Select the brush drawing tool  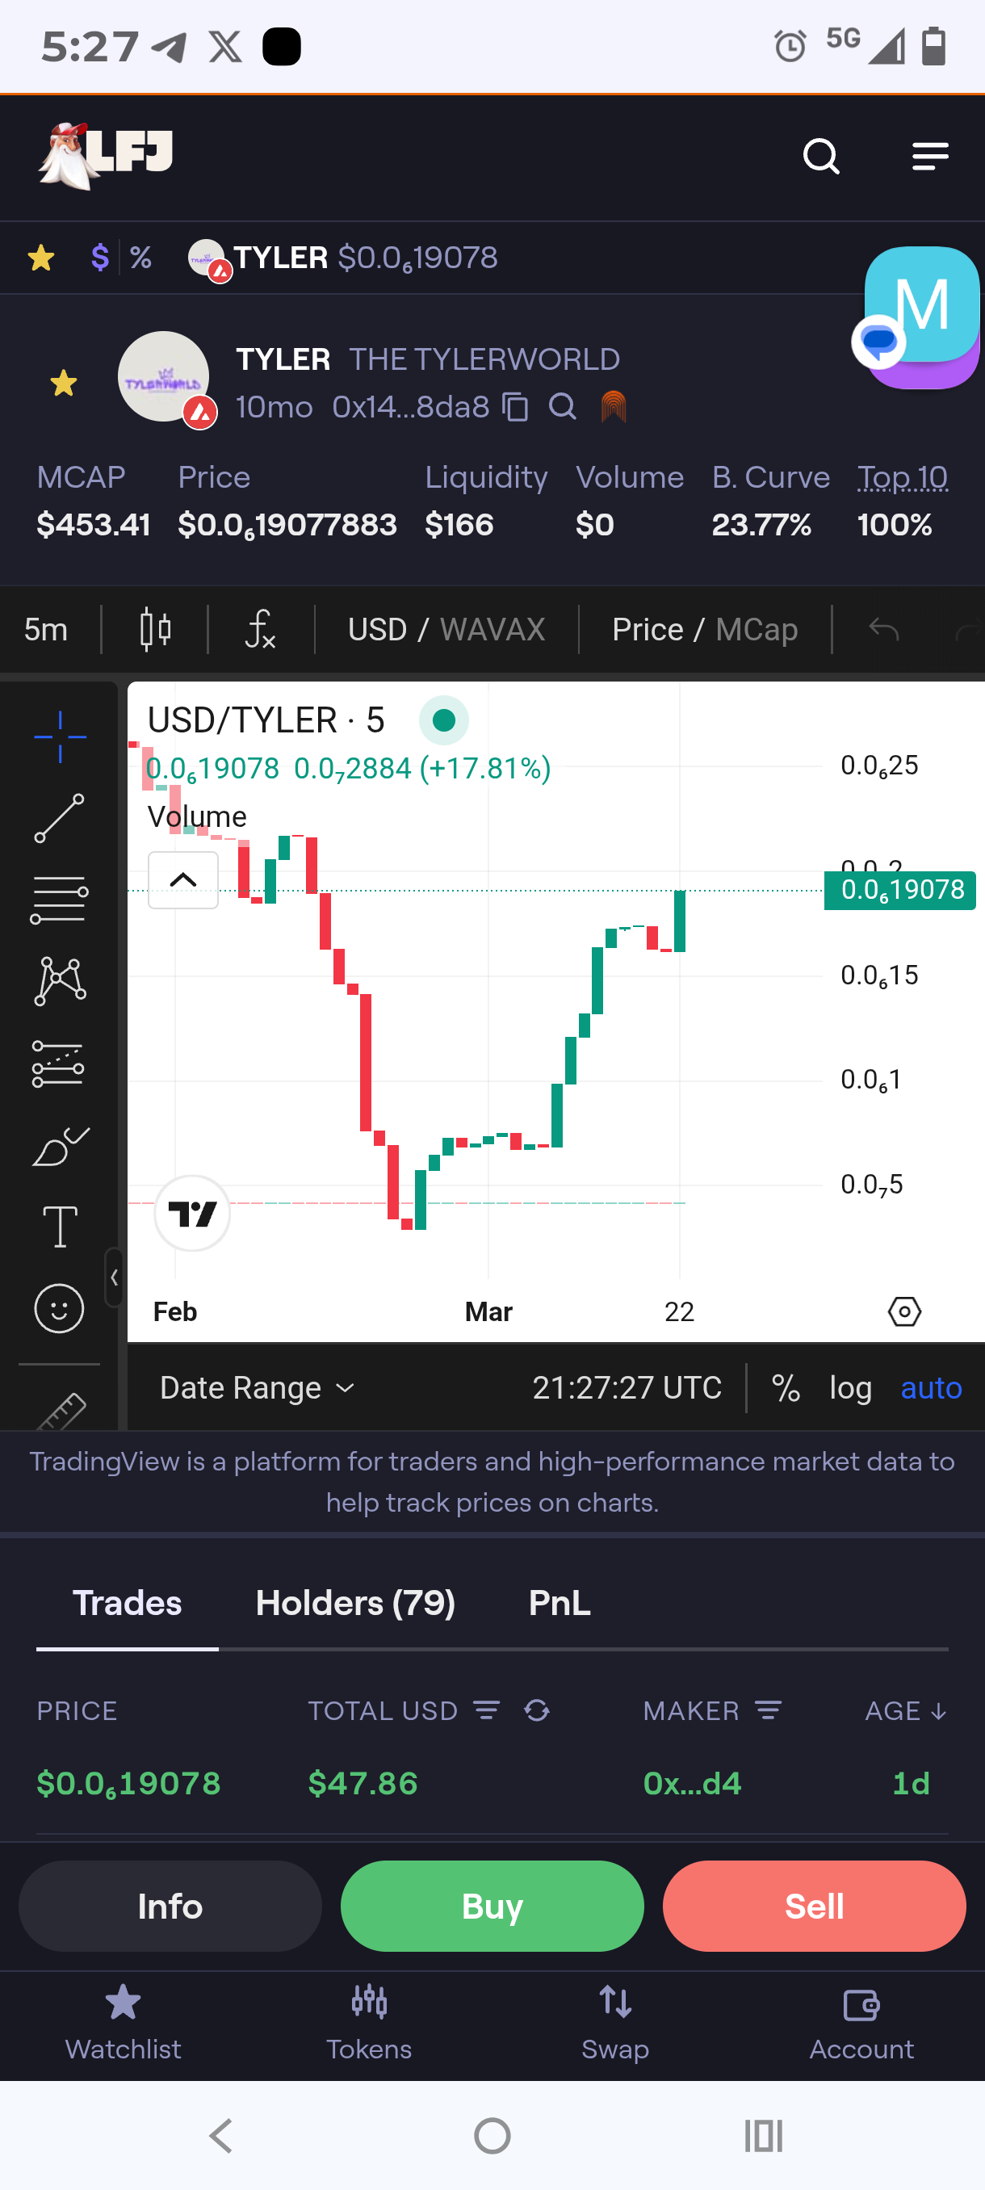point(60,1146)
